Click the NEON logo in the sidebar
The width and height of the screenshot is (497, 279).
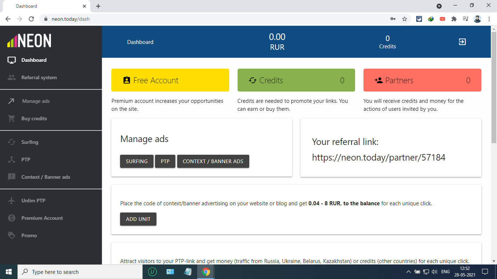point(29,41)
